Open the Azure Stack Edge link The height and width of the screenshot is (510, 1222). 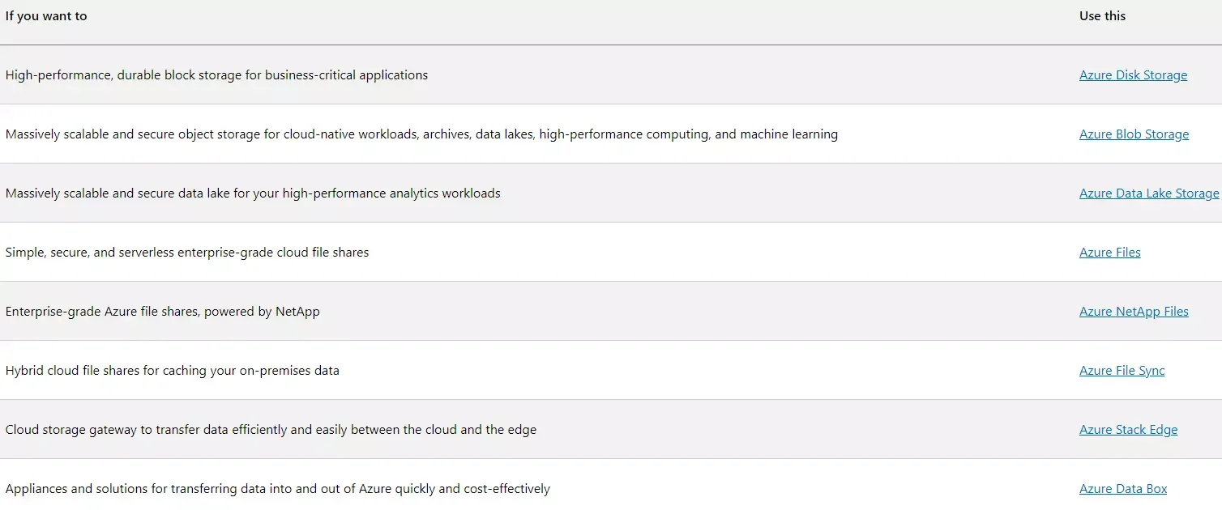pyautogui.click(x=1128, y=429)
